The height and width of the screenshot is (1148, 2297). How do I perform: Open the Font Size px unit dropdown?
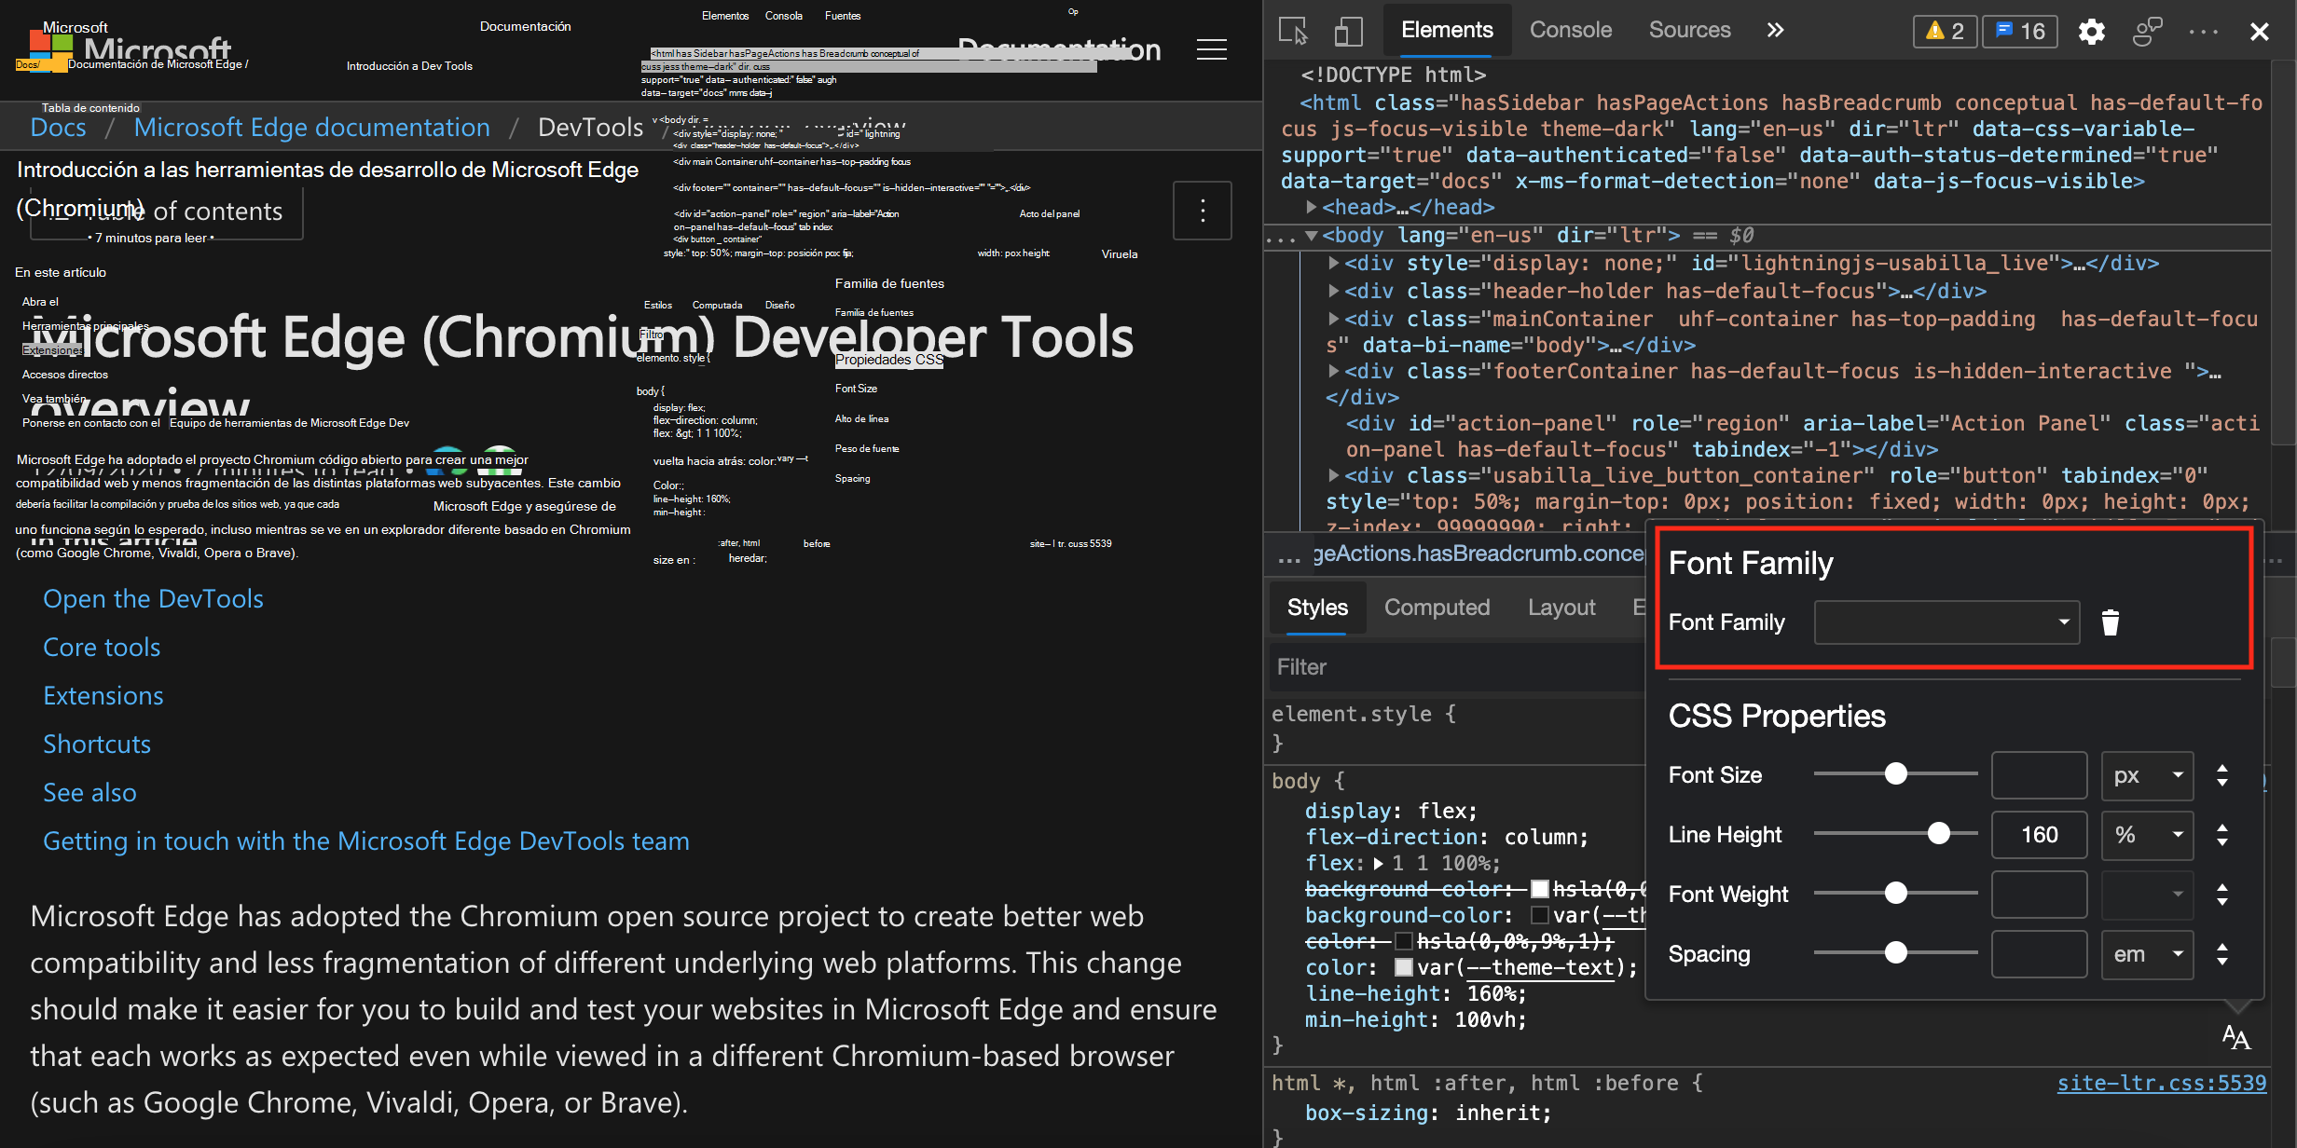click(2146, 775)
